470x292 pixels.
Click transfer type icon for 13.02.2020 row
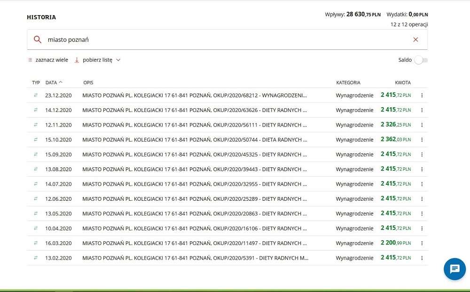pyautogui.click(x=35, y=258)
